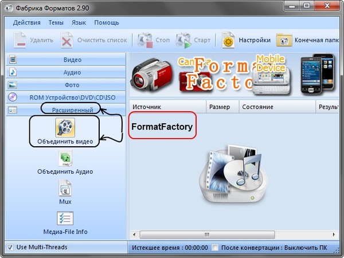The width and height of the screenshot is (344, 258).
Task: Toggle the Use Multi-Threads checkbox
Action: point(10,247)
